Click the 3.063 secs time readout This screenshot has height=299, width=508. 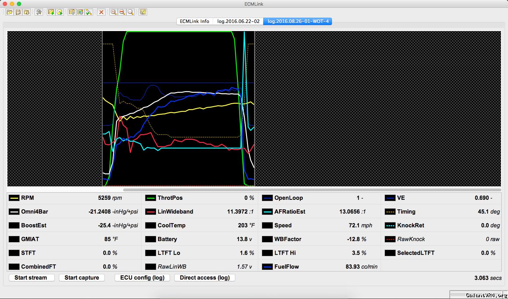488,278
